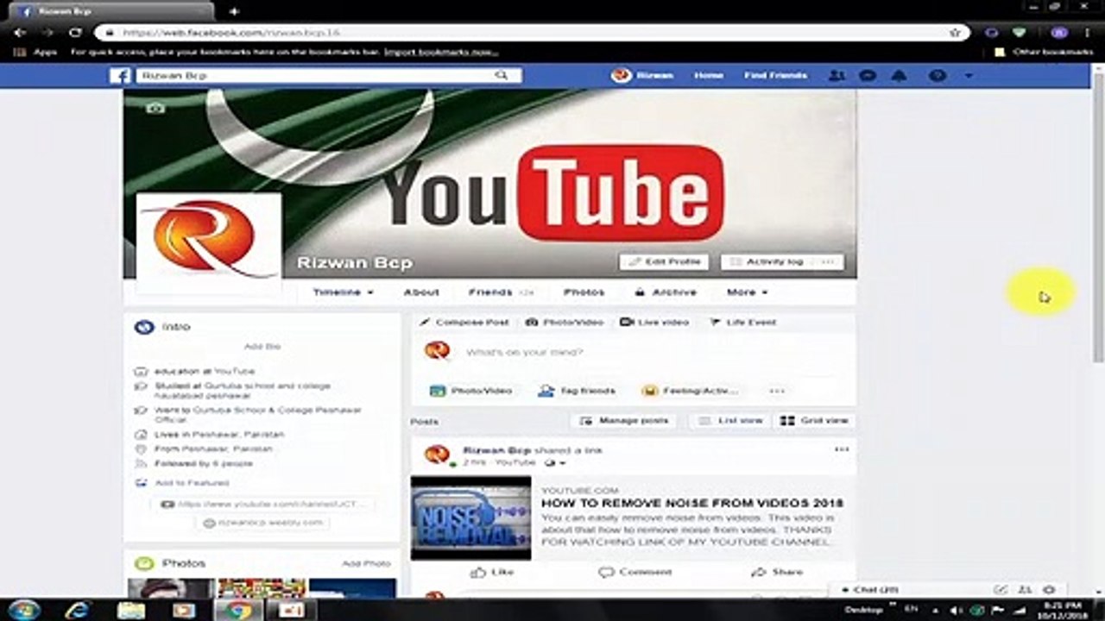The width and height of the screenshot is (1105, 621).
Task: Click the search magnifier icon
Action: pos(501,76)
